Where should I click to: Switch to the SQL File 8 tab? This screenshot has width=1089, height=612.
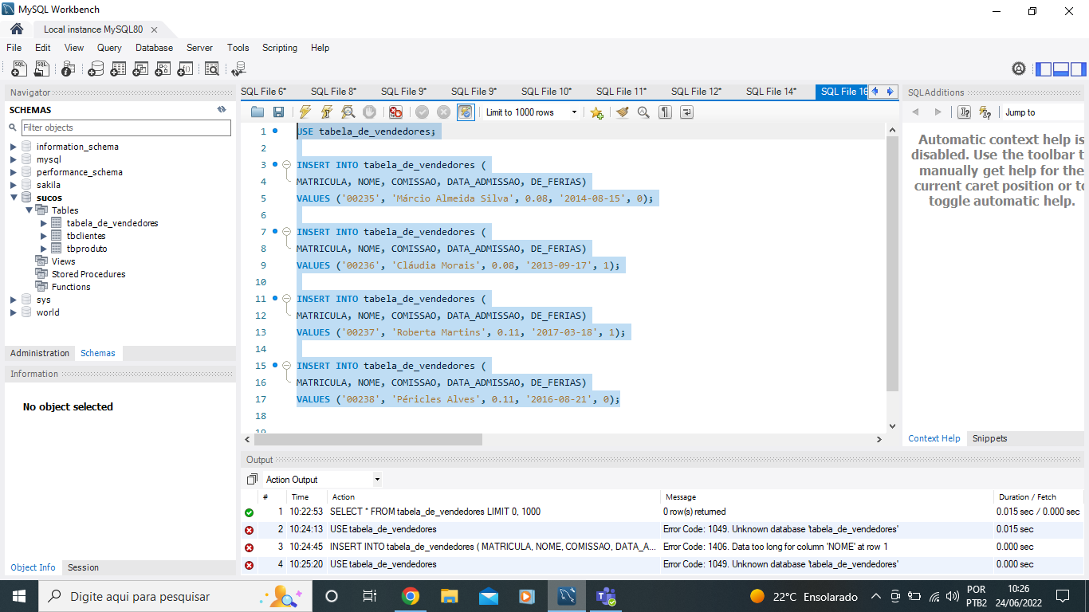[x=334, y=92]
